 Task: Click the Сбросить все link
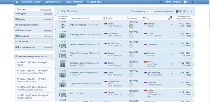point(46,10)
